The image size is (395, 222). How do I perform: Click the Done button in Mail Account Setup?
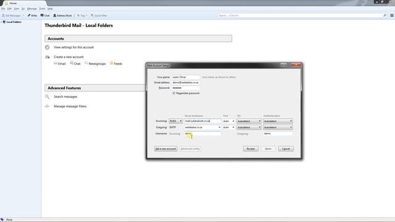point(268,149)
